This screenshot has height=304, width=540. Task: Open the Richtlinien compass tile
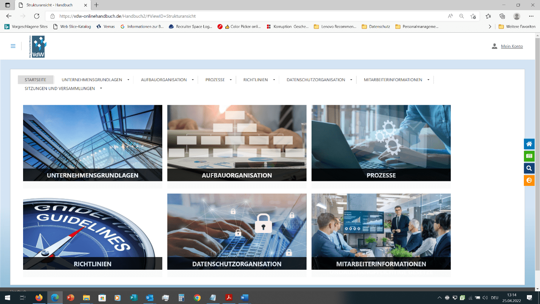[x=93, y=231]
